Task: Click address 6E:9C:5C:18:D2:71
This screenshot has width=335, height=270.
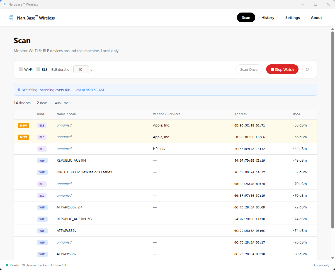Action: pos(250,125)
